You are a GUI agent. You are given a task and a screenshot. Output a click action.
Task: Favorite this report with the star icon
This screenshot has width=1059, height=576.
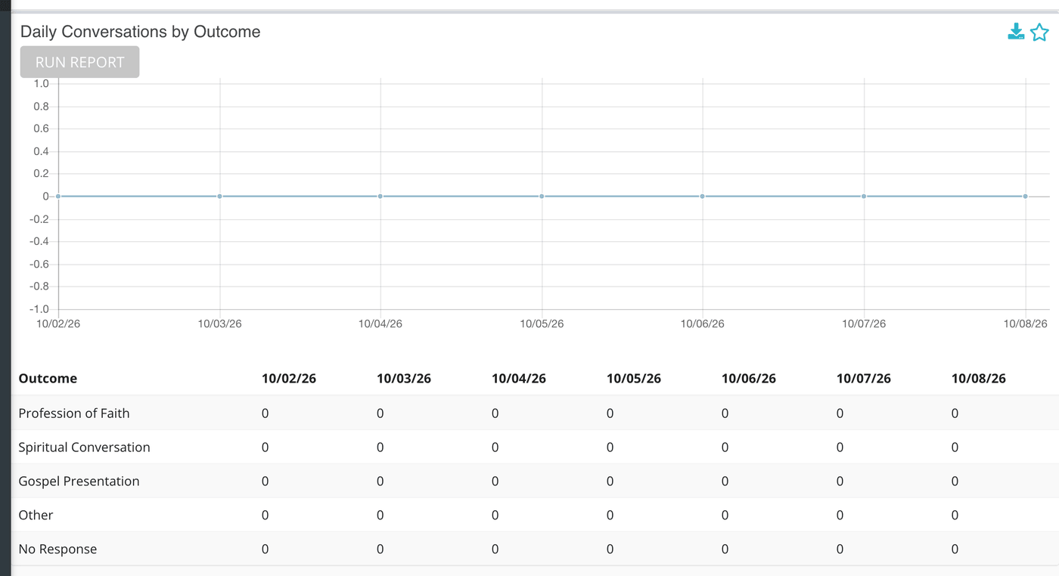pos(1039,32)
